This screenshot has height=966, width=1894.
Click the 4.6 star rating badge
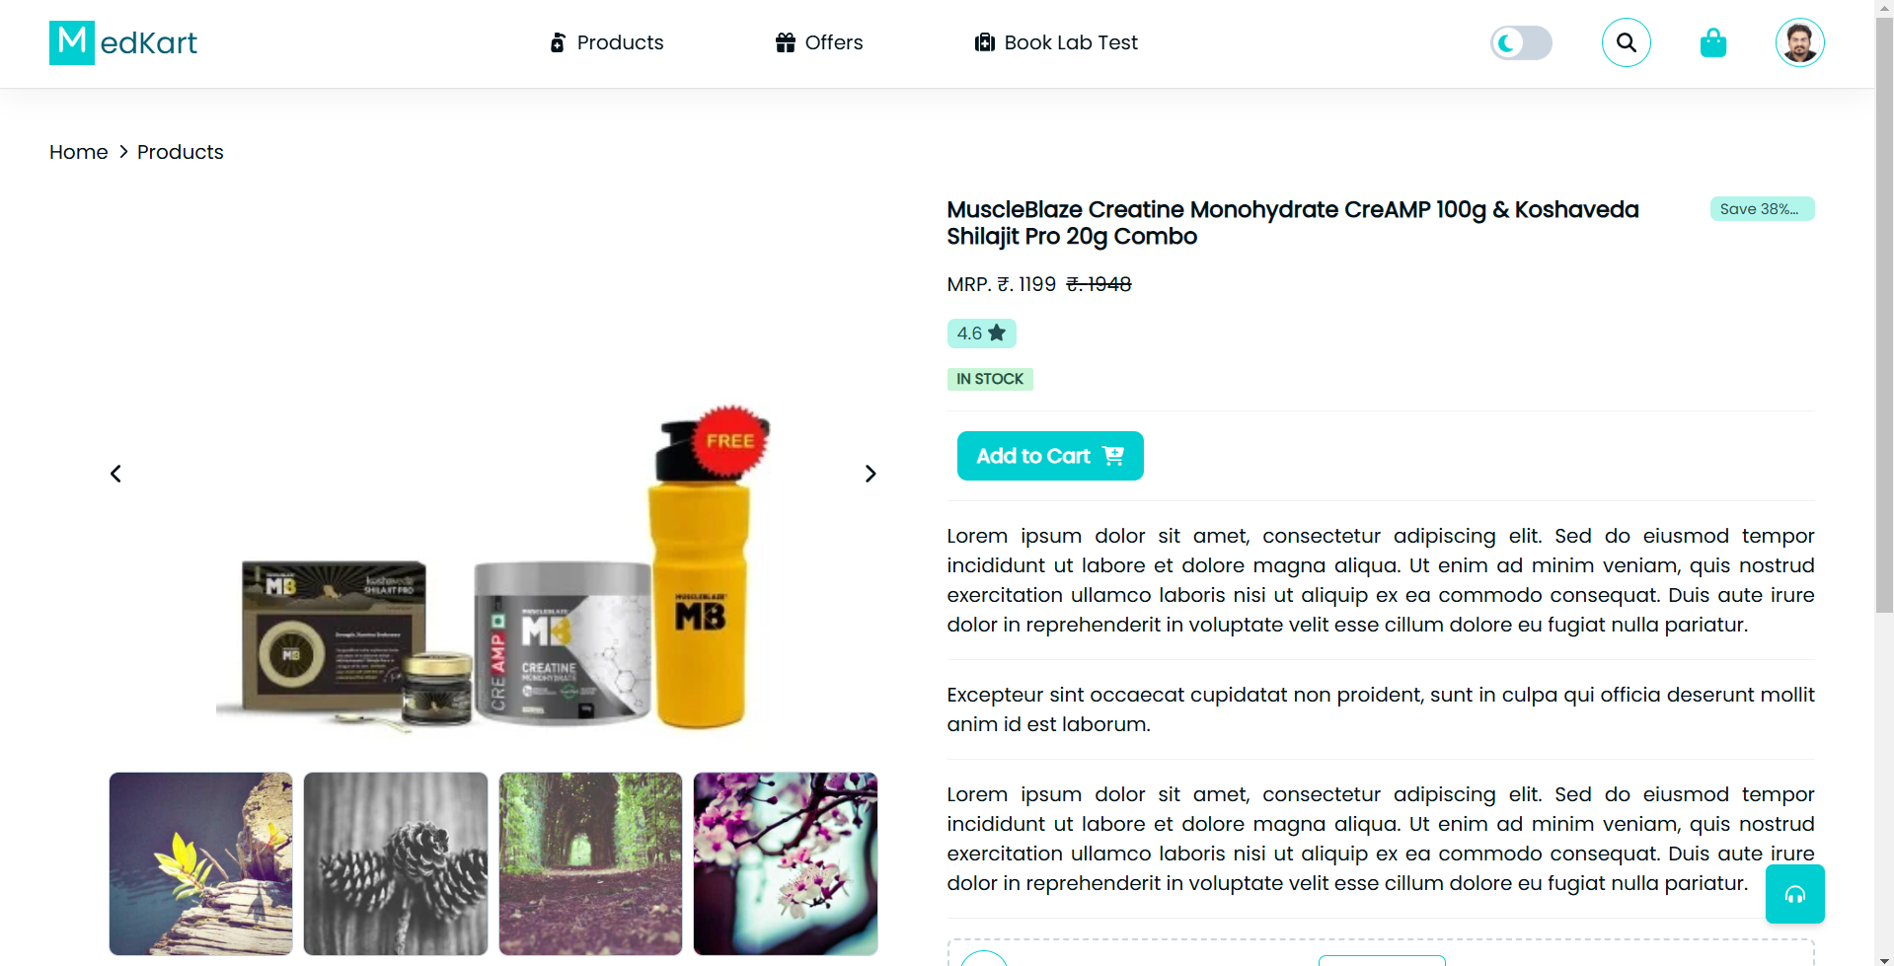pos(981,334)
